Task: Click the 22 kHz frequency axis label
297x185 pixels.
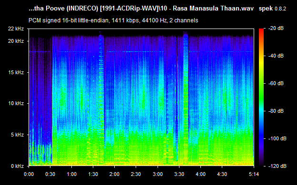Action: pos(16,29)
